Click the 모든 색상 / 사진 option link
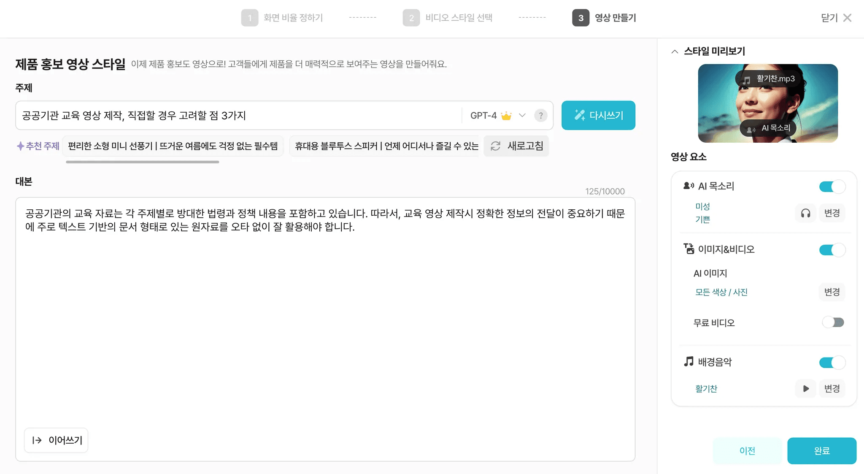 [721, 292]
